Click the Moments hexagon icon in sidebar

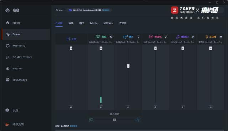pyautogui.click(x=8, y=46)
